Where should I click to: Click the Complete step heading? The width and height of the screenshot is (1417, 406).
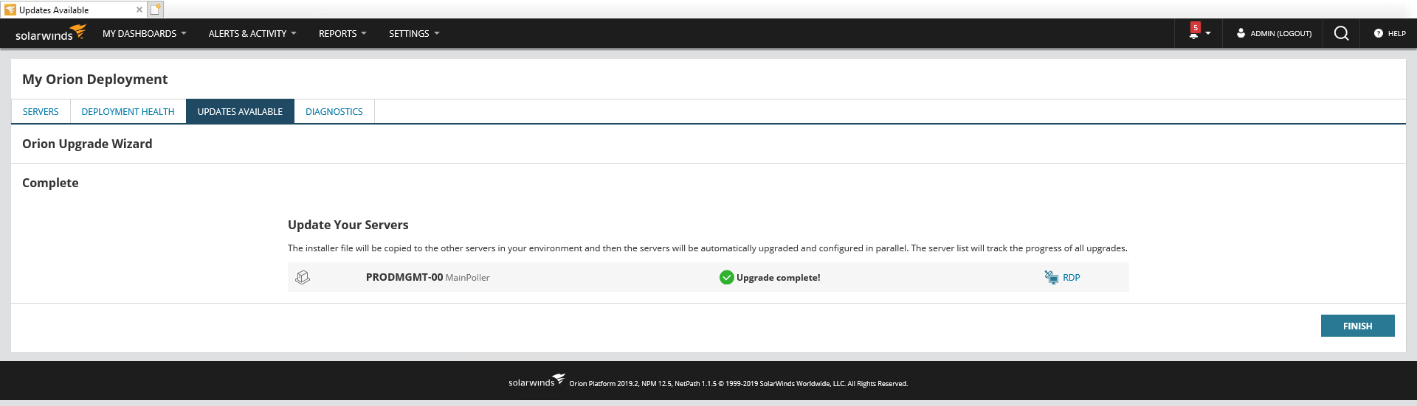[x=50, y=183]
